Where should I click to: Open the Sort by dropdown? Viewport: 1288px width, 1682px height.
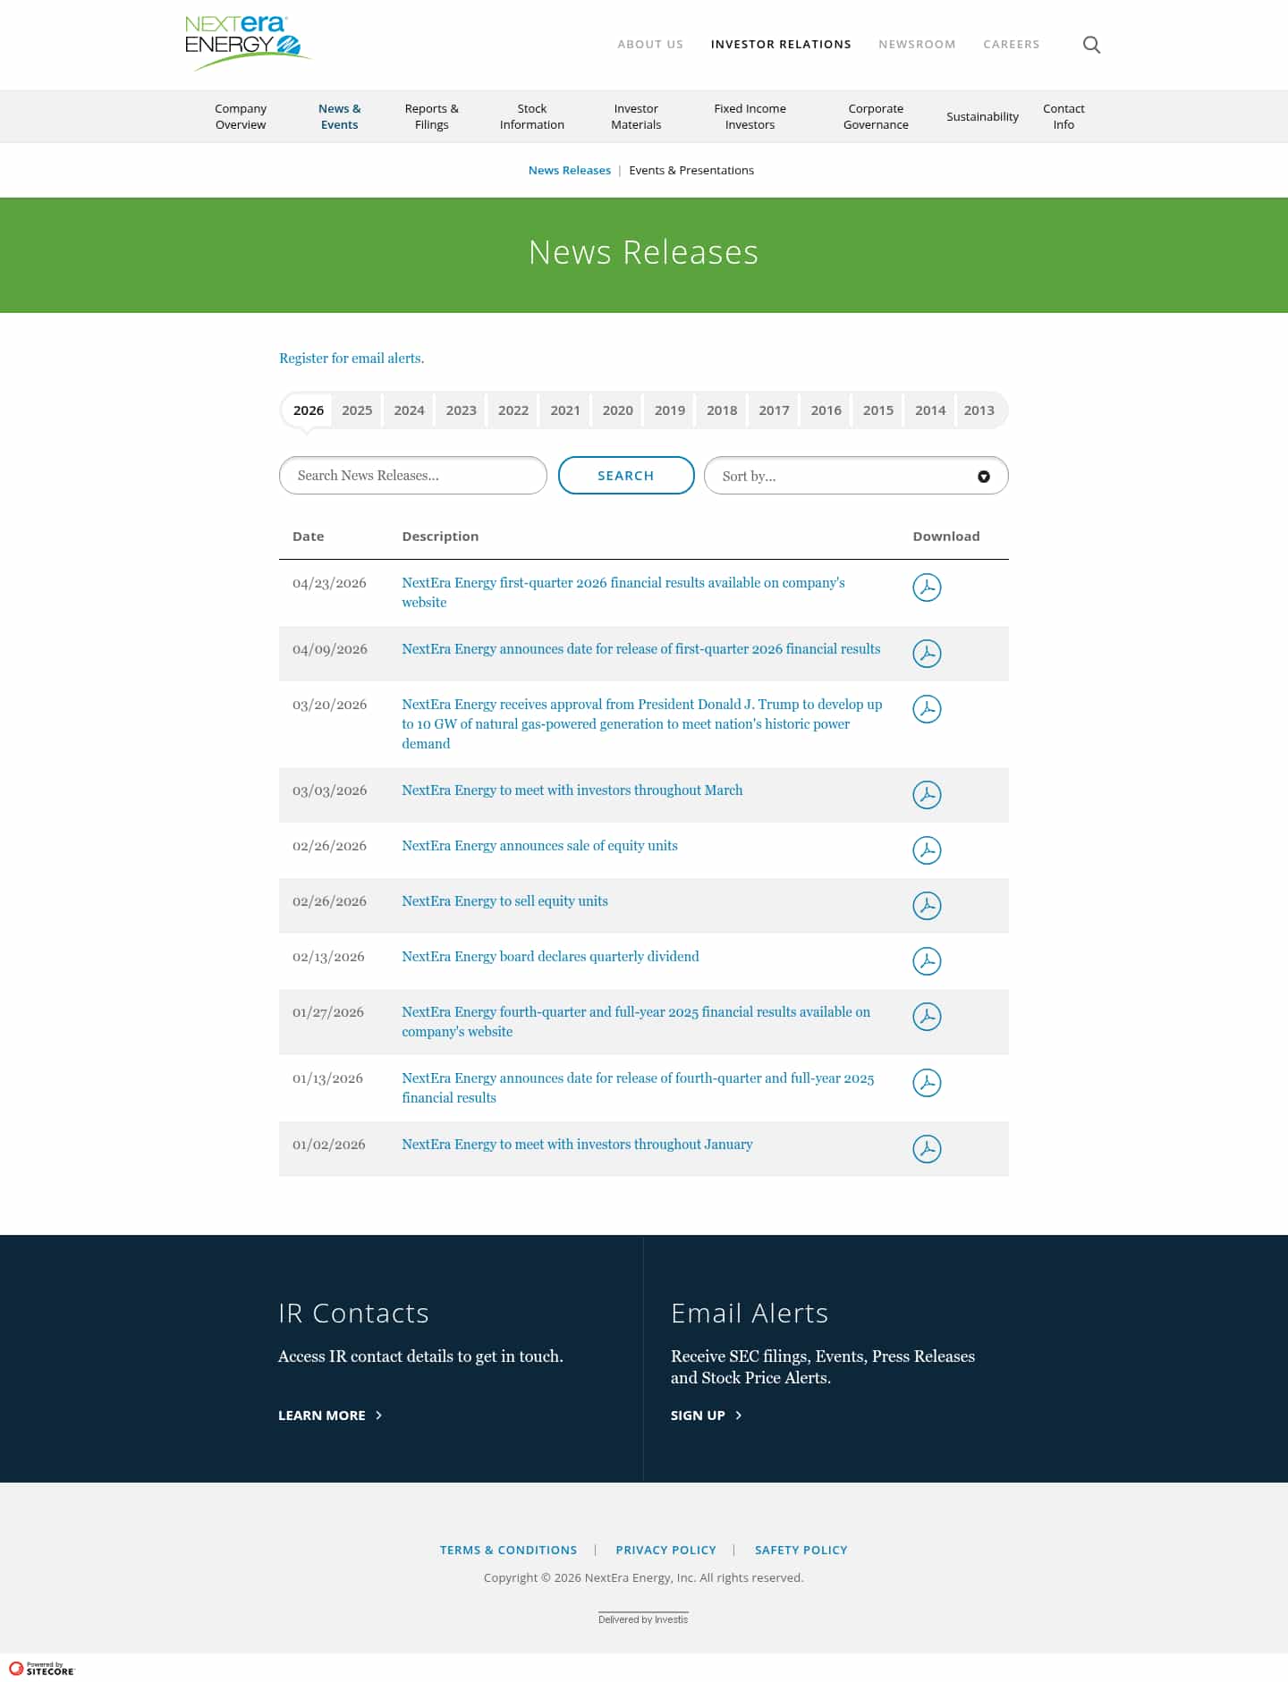856,476
